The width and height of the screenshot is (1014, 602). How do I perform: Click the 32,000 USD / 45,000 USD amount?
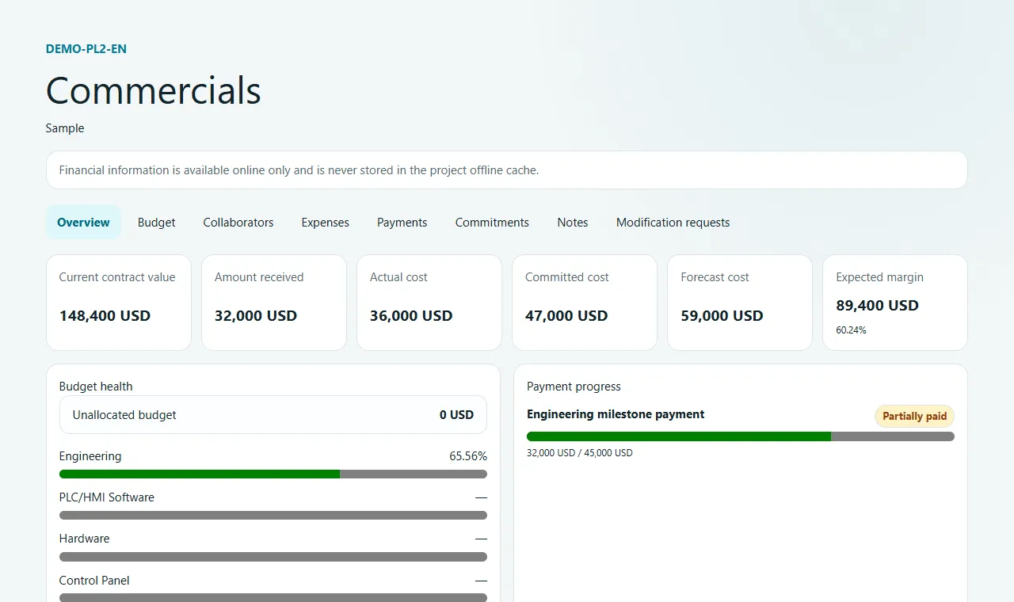coord(580,453)
